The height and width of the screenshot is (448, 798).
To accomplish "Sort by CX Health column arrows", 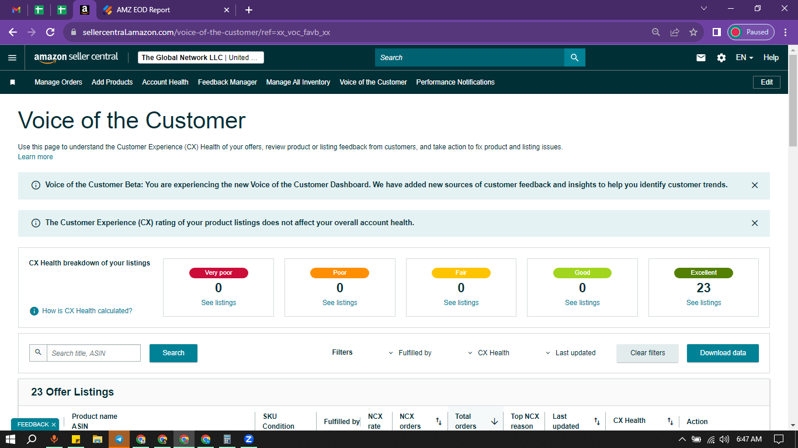I will click(x=671, y=421).
